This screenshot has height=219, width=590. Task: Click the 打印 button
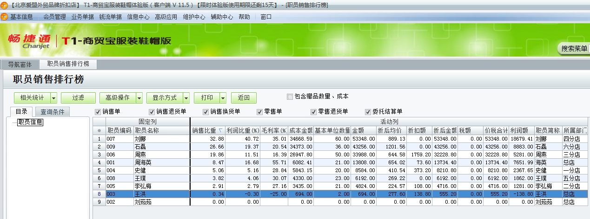[x=207, y=98]
